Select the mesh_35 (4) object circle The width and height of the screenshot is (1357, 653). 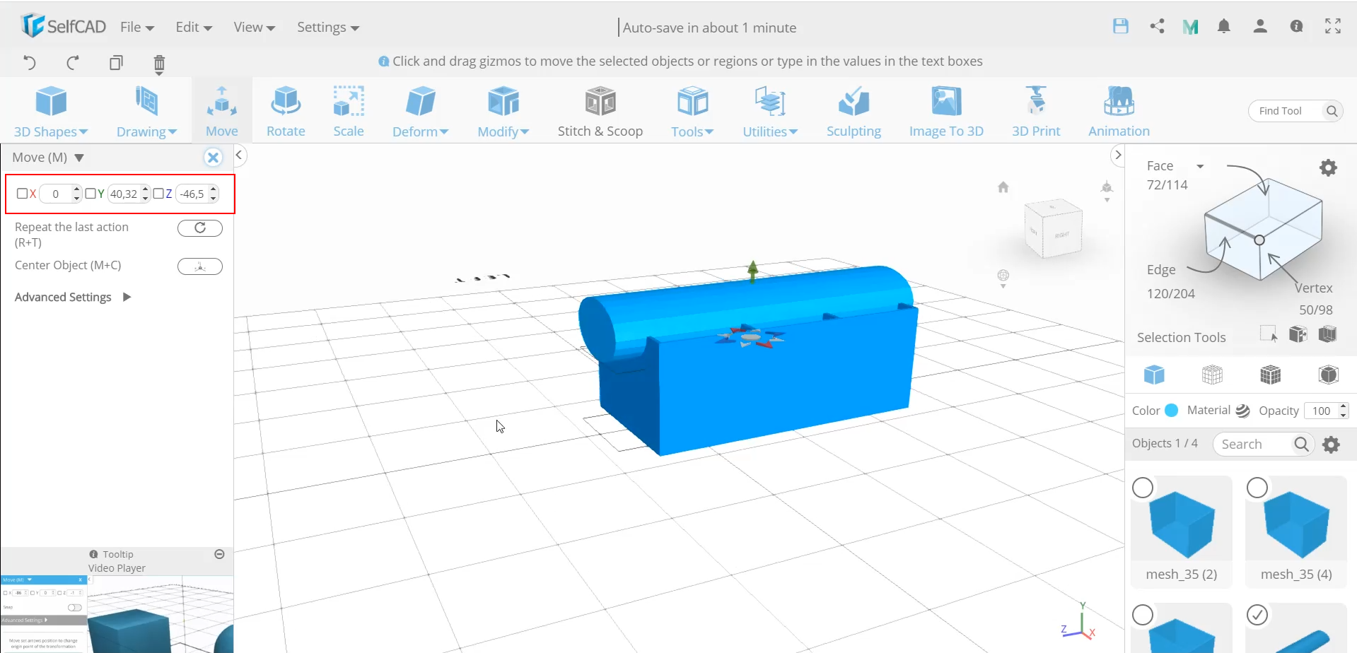click(x=1257, y=488)
